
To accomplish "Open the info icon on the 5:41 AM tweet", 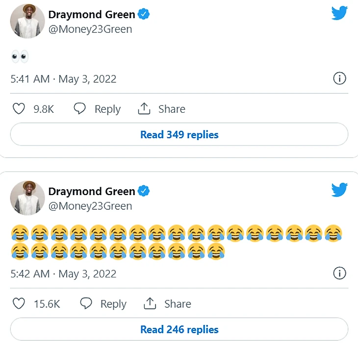I will [x=339, y=78].
